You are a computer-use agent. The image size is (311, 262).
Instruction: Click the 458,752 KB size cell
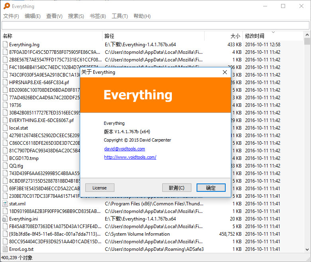(x=230, y=234)
